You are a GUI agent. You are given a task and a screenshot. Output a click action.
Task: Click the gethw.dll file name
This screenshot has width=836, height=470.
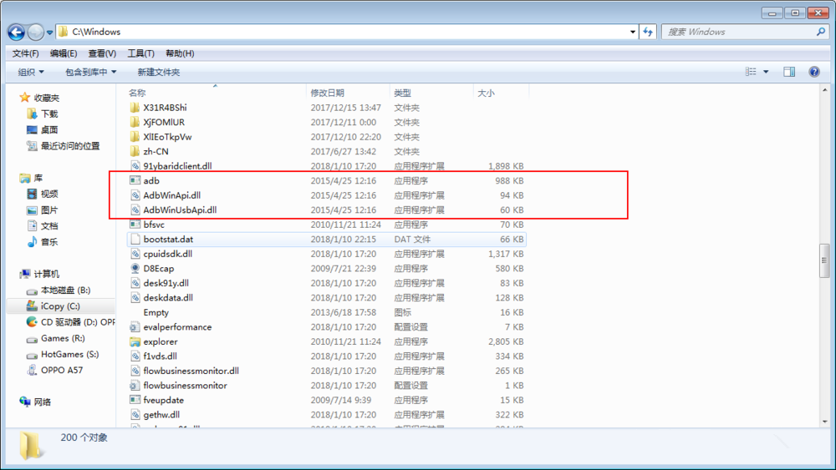coord(161,415)
